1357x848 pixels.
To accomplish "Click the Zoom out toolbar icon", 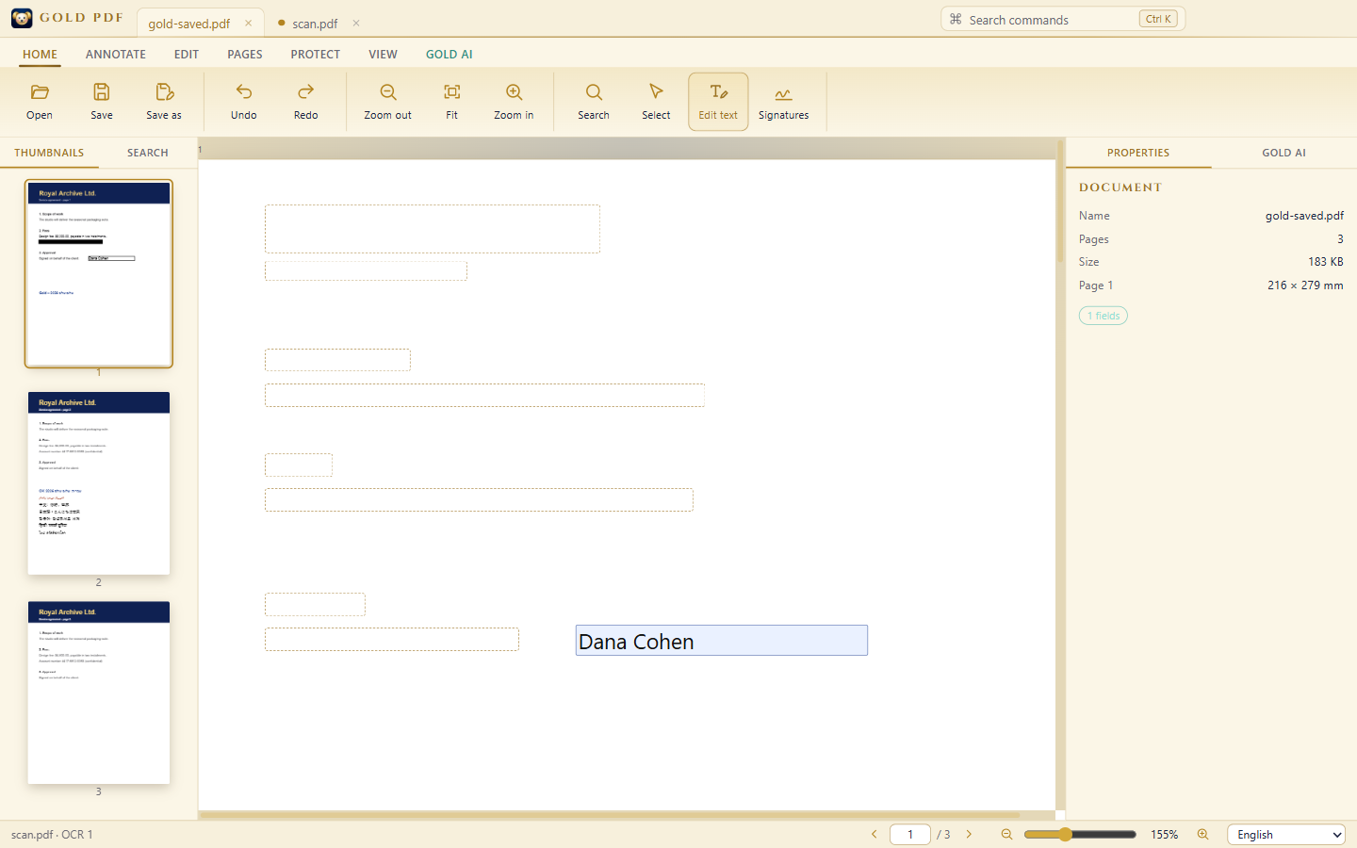I will coord(388,92).
